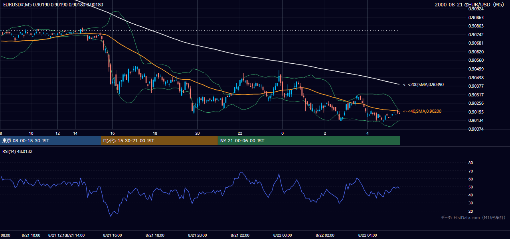Click hour label 14 under the price chart

[x=75, y=133]
